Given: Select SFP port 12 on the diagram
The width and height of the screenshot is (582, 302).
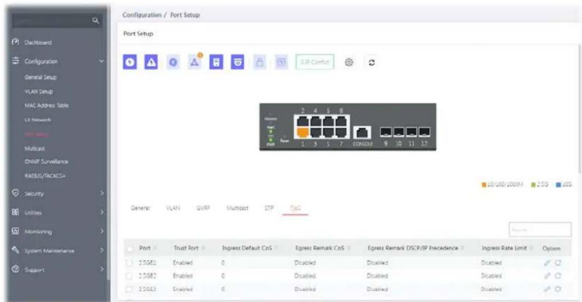Looking at the screenshot, I should click(424, 132).
